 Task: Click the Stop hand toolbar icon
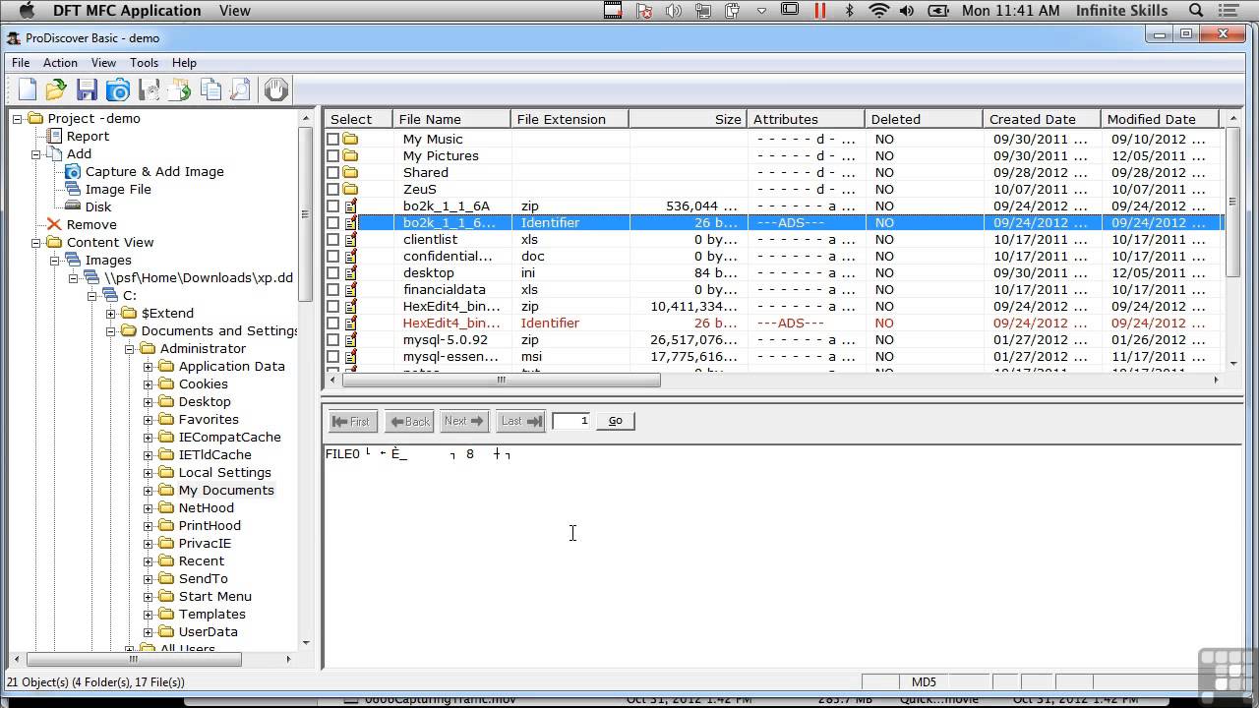click(x=276, y=89)
